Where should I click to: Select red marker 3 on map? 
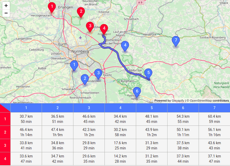point(90,27)
